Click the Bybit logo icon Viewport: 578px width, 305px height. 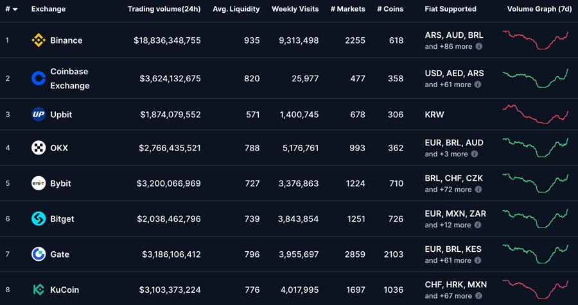point(39,183)
